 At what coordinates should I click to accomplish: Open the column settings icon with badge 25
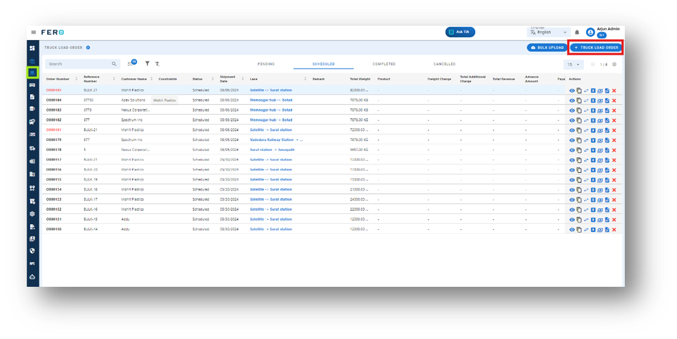coord(131,63)
